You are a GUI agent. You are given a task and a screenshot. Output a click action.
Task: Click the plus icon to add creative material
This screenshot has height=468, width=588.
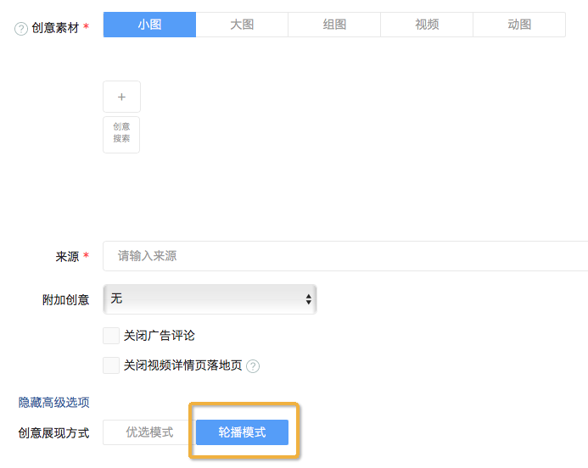click(x=121, y=97)
